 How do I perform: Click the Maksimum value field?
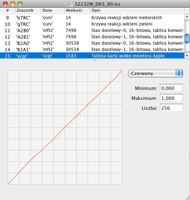(x=171, y=98)
